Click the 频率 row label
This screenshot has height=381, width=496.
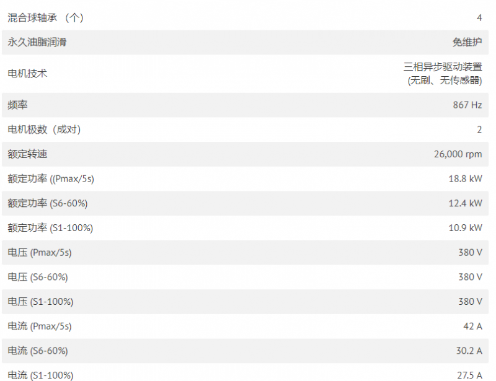(x=17, y=105)
